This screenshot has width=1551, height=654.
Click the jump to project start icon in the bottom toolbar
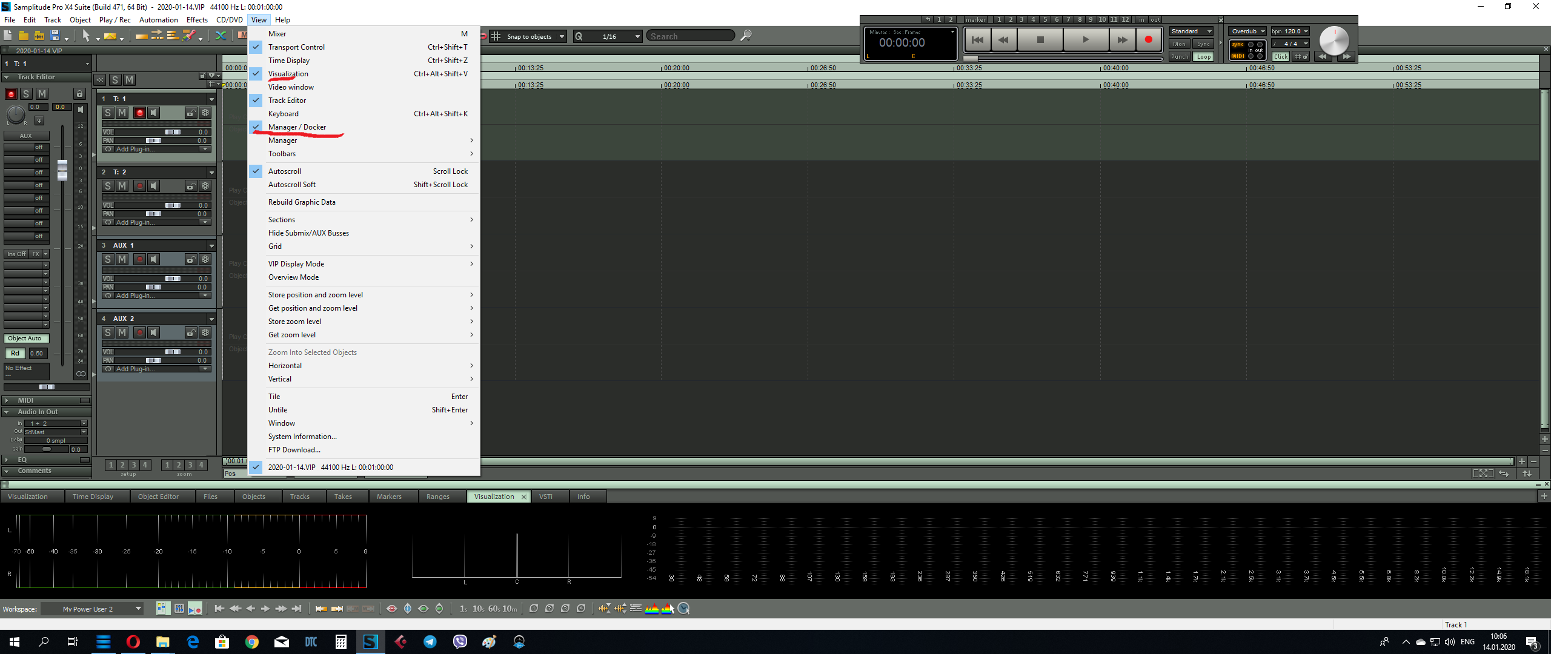coord(219,609)
